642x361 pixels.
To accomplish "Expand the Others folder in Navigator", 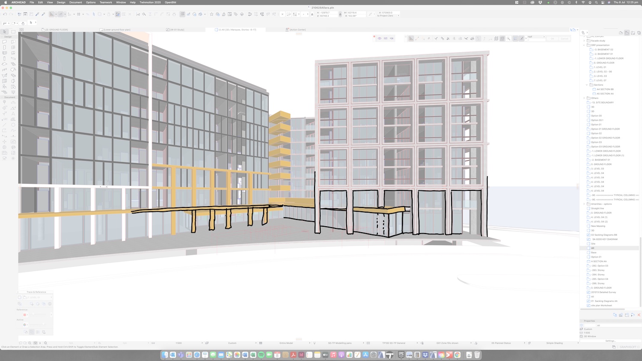I will pos(584,98).
